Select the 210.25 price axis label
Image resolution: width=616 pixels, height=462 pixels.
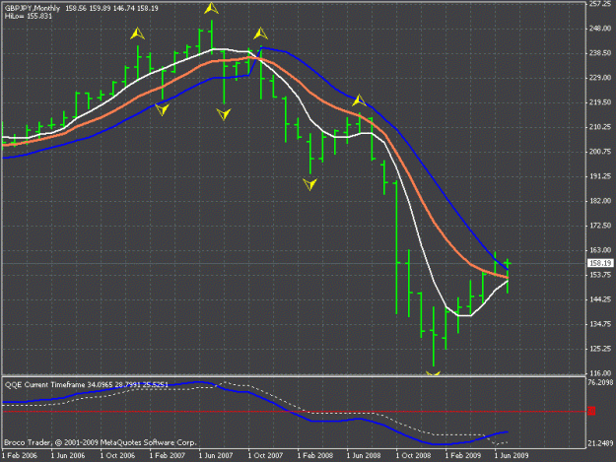600,127
